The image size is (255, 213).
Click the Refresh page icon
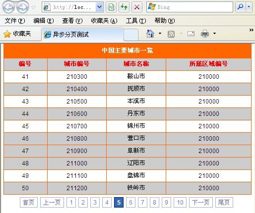(124, 7)
